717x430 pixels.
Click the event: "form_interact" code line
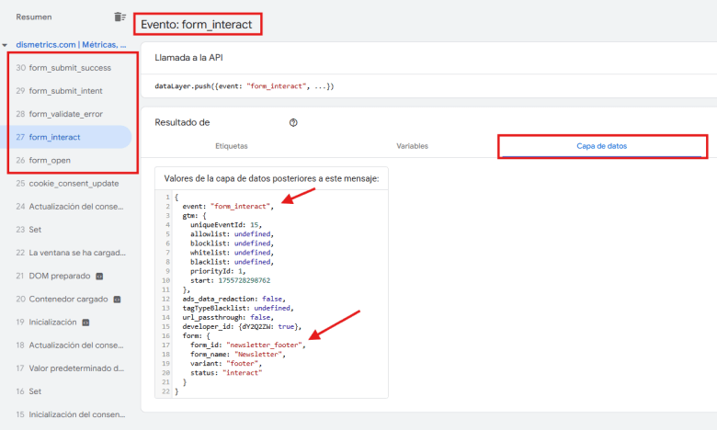[x=228, y=206]
